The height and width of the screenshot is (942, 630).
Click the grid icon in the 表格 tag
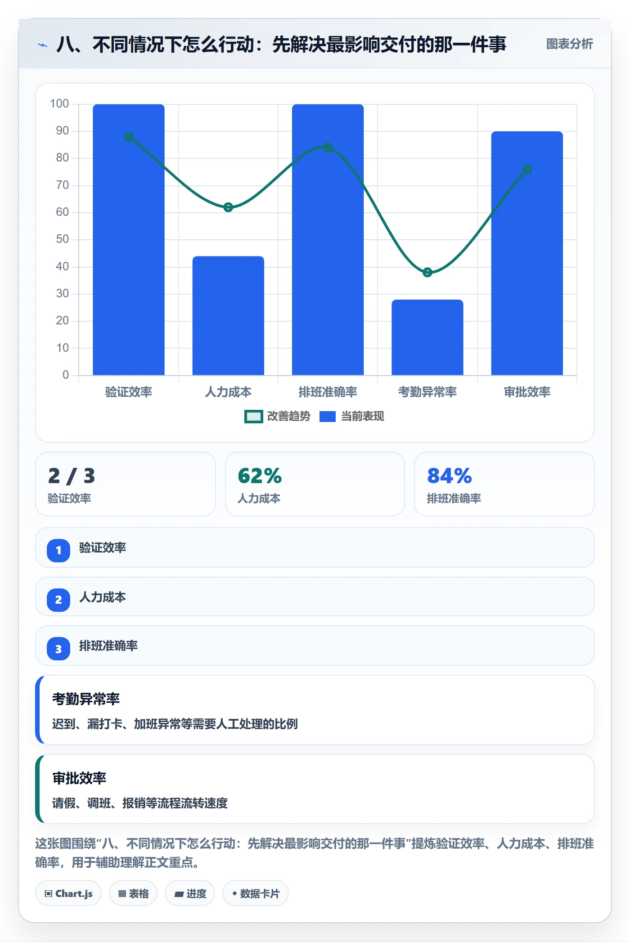122,894
